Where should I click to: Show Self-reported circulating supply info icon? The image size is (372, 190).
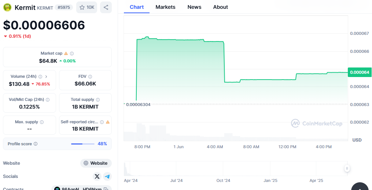[x=102, y=122]
